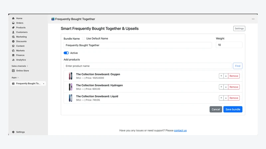The width and height of the screenshot is (266, 149).
Task: Remove the Oxygen snowboard from bundle
Action: click(234, 76)
